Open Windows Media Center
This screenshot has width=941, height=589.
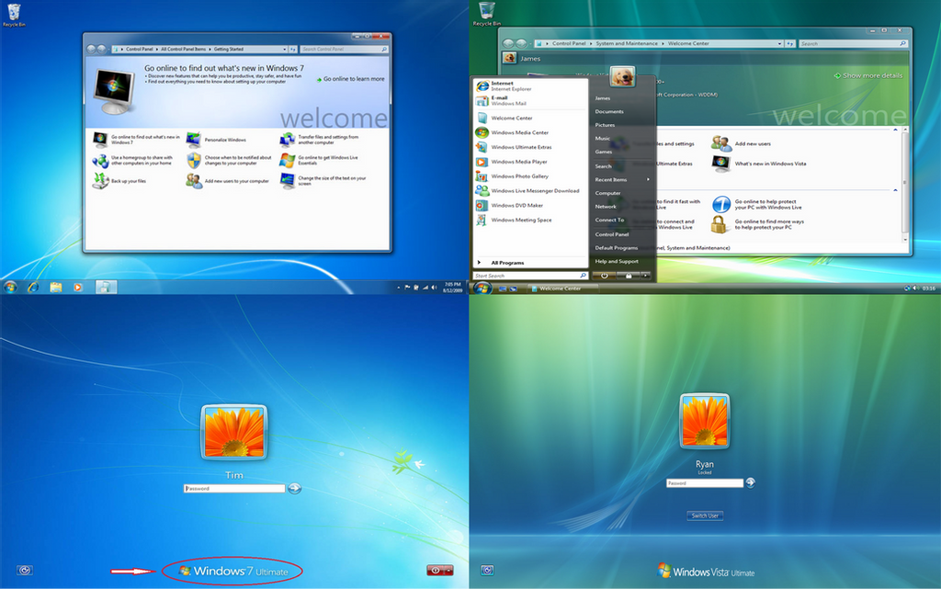point(519,131)
